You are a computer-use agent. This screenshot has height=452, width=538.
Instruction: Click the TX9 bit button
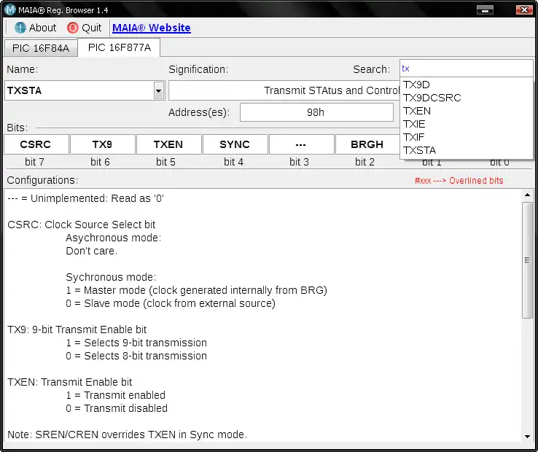click(103, 144)
